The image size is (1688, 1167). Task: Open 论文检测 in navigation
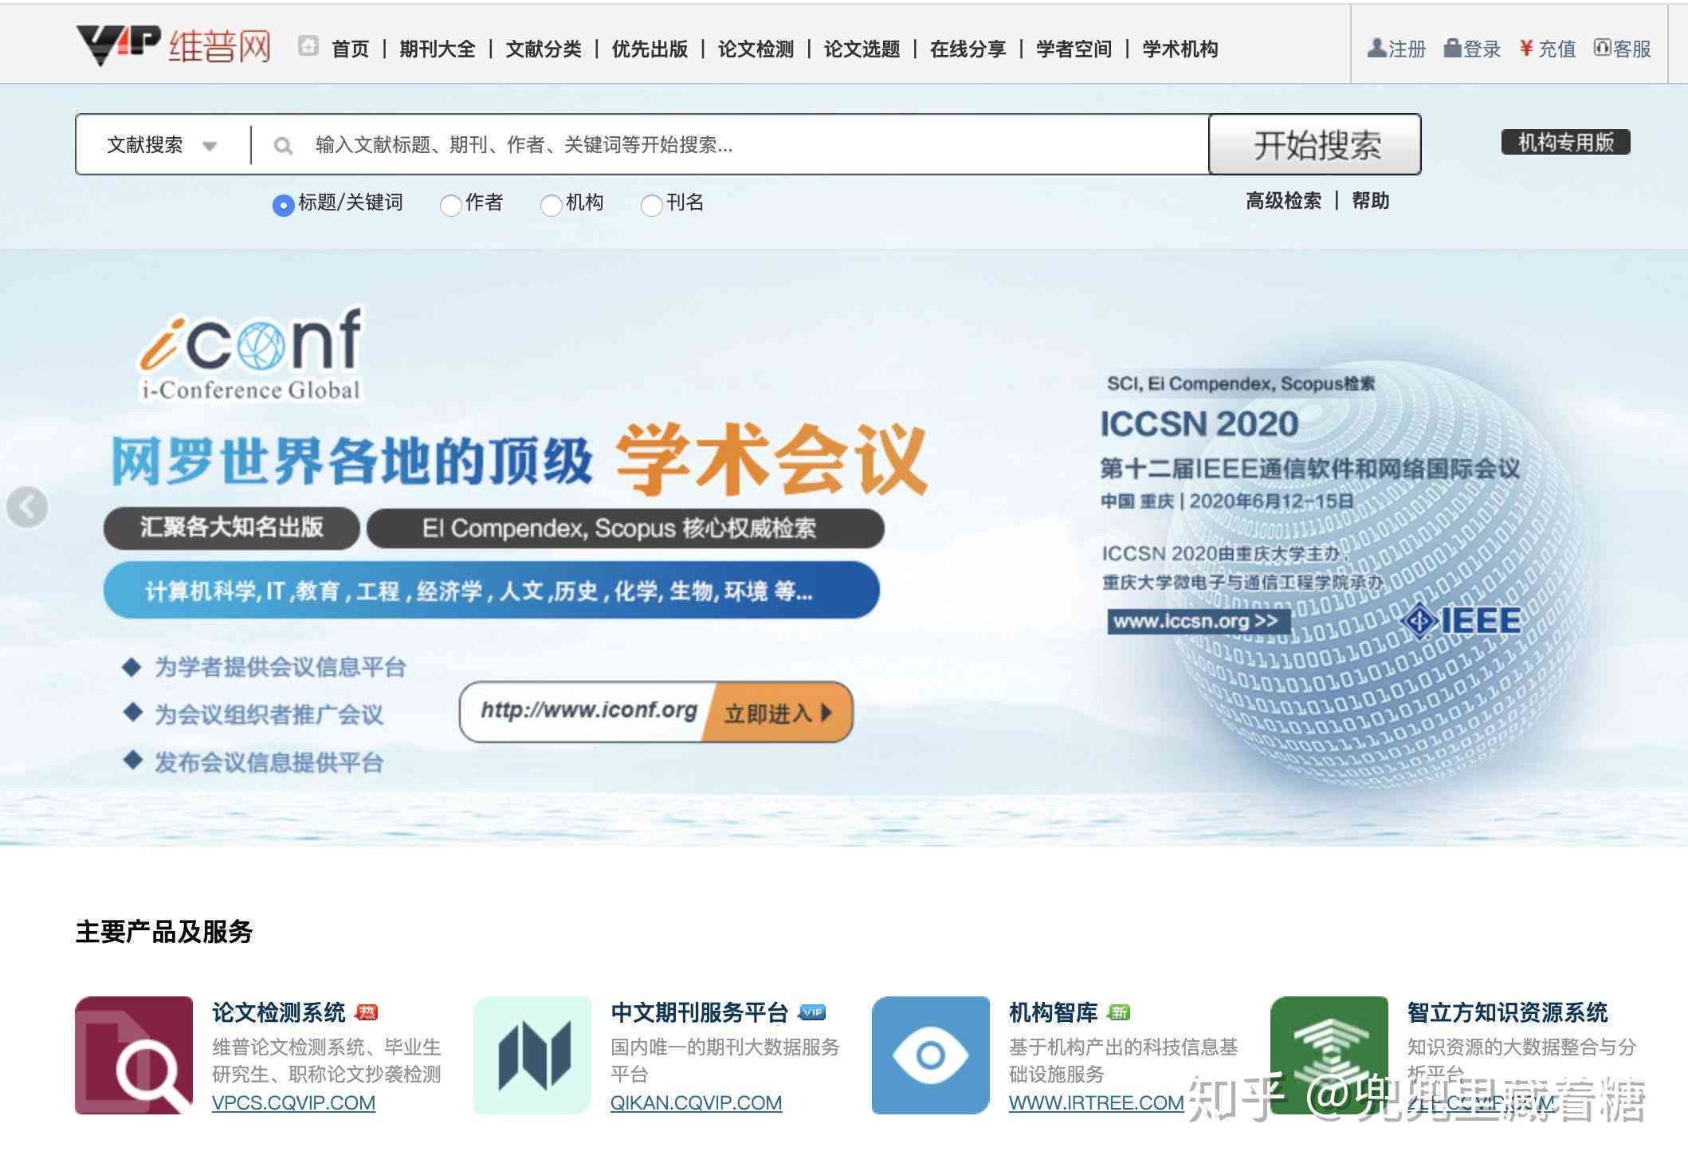pyautogui.click(x=756, y=49)
